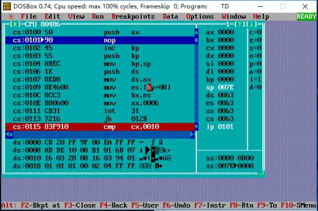Image resolution: width=318 pixels, height=211 pixels.
Task: Toggle the auxiliary flag a=0
Action: pyautogui.click(x=255, y=72)
